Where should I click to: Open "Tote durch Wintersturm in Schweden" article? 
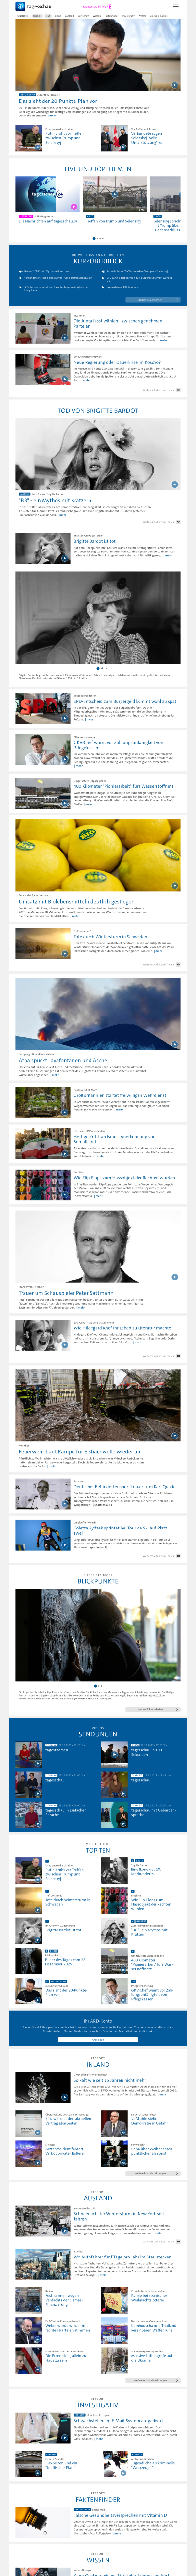(110, 936)
